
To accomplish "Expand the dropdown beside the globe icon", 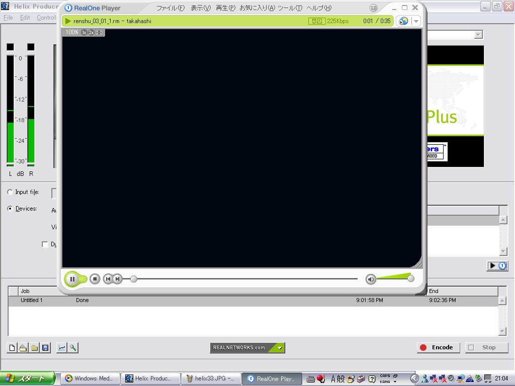I will [416, 21].
